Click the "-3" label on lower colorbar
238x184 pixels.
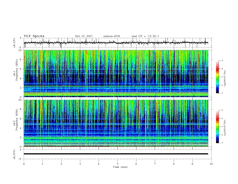point(222,110)
